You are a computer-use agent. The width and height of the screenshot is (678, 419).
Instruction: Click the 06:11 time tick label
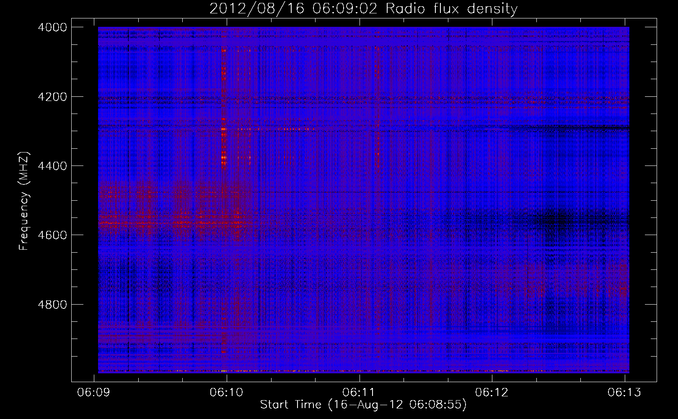pyautogui.click(x=359, y=392)
